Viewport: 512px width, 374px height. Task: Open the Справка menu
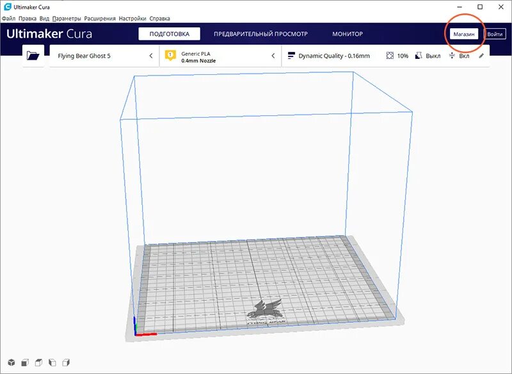click(x=159, y=19)
